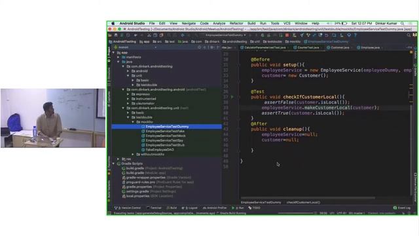Click the Gradle build progress bar
Screen dimensions: 419x236
pyautogui.click(x=295, y=213)
